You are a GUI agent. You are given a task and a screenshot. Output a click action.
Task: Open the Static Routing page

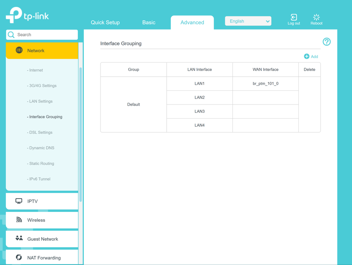tap(41, 163)
